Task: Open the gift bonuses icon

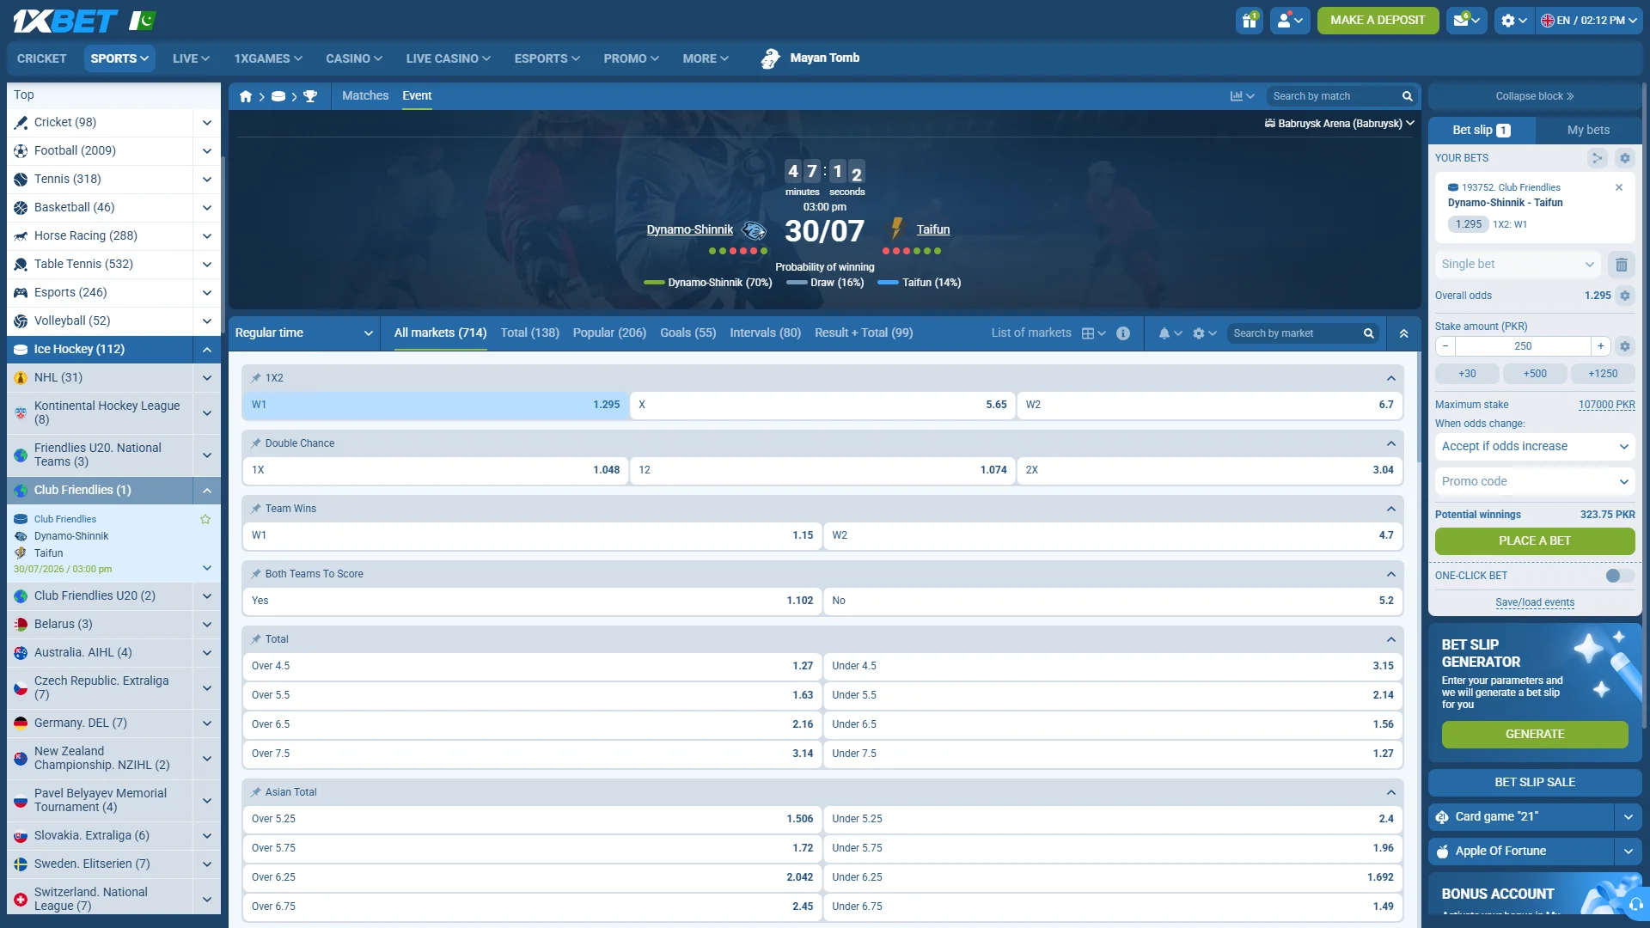Action: [1250, 21]
